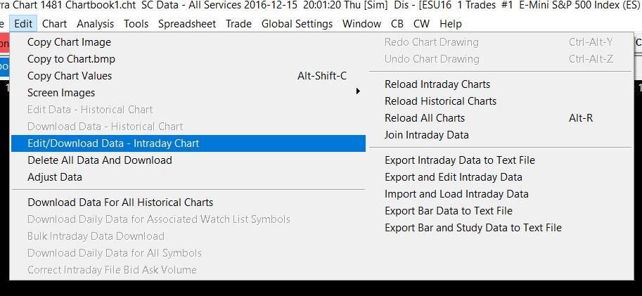Open the Window menu
The image size is (642, 296).
[x=361, y=24]
